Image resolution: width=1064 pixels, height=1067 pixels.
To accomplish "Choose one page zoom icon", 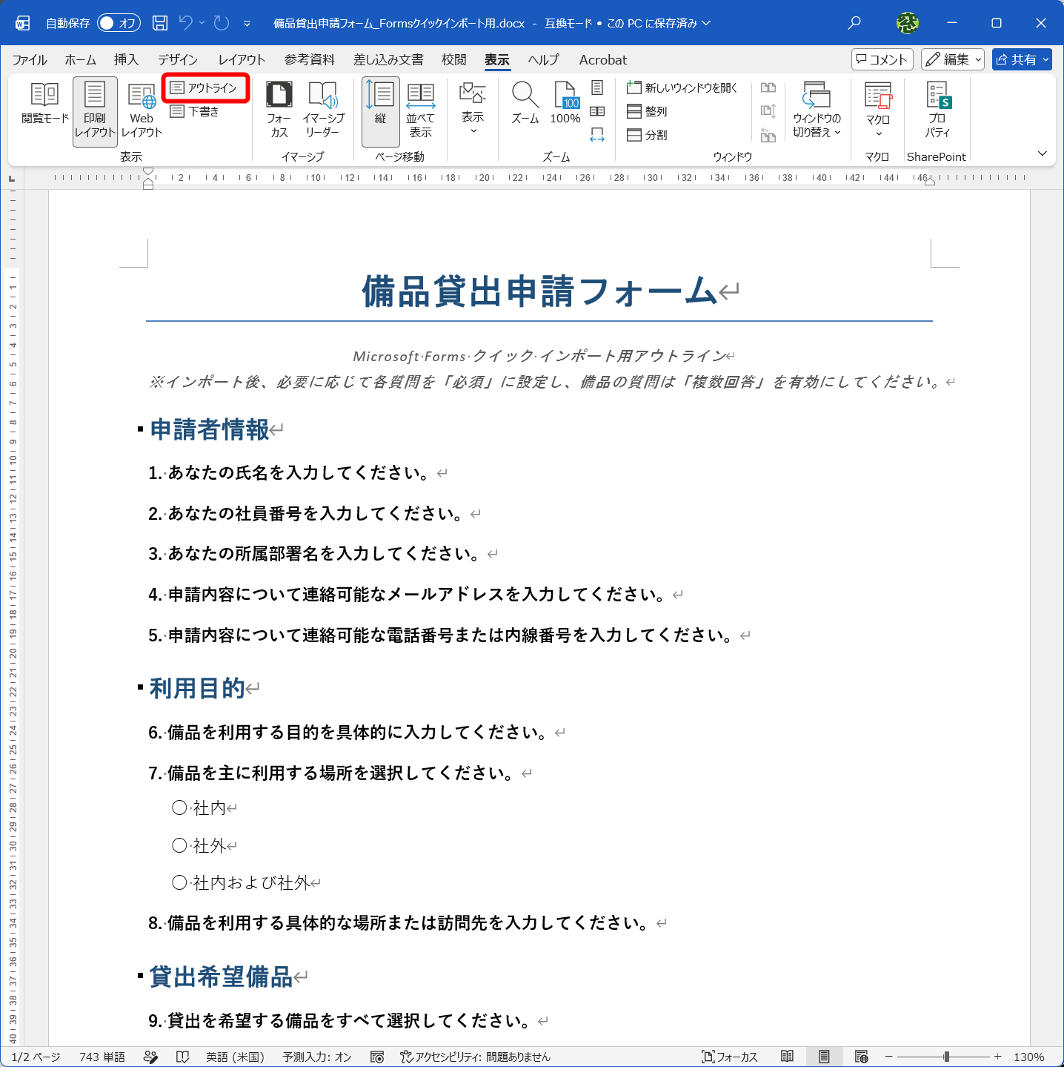I will (597, 87).
